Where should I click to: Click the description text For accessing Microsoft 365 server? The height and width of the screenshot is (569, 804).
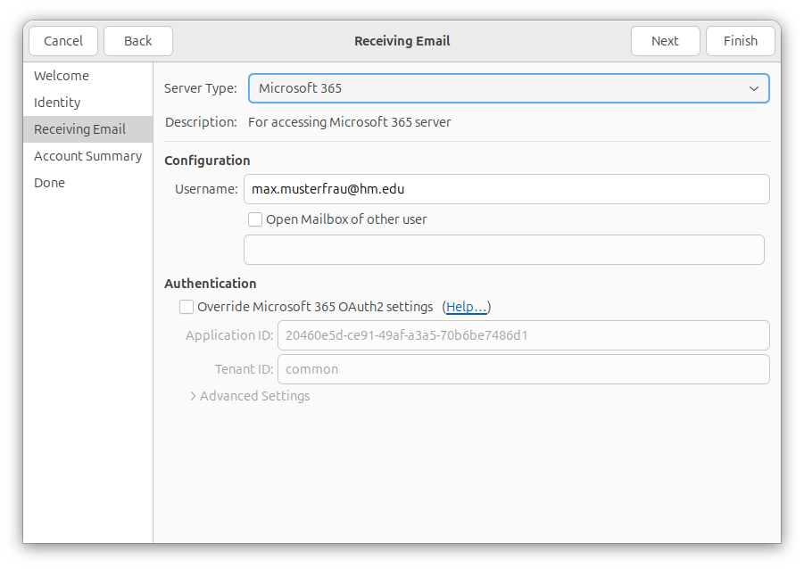pyautogui.click(x=349, y=122)
